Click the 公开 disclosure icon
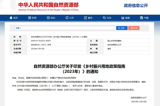 pos(67,18)
